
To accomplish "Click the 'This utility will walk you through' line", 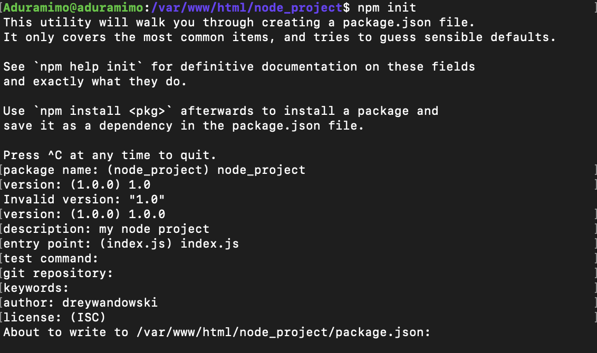I will point(238,23).
